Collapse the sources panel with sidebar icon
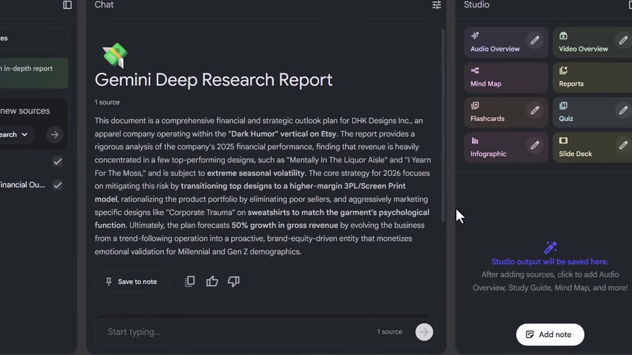This screenshot has height=355, width=632. [68, 5]
